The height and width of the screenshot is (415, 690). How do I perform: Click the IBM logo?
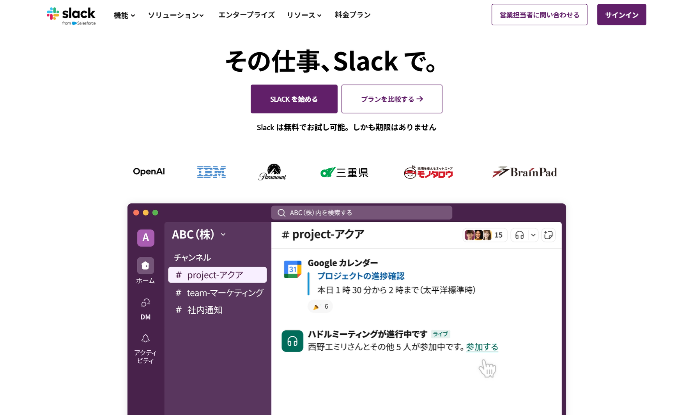point(211,172)
